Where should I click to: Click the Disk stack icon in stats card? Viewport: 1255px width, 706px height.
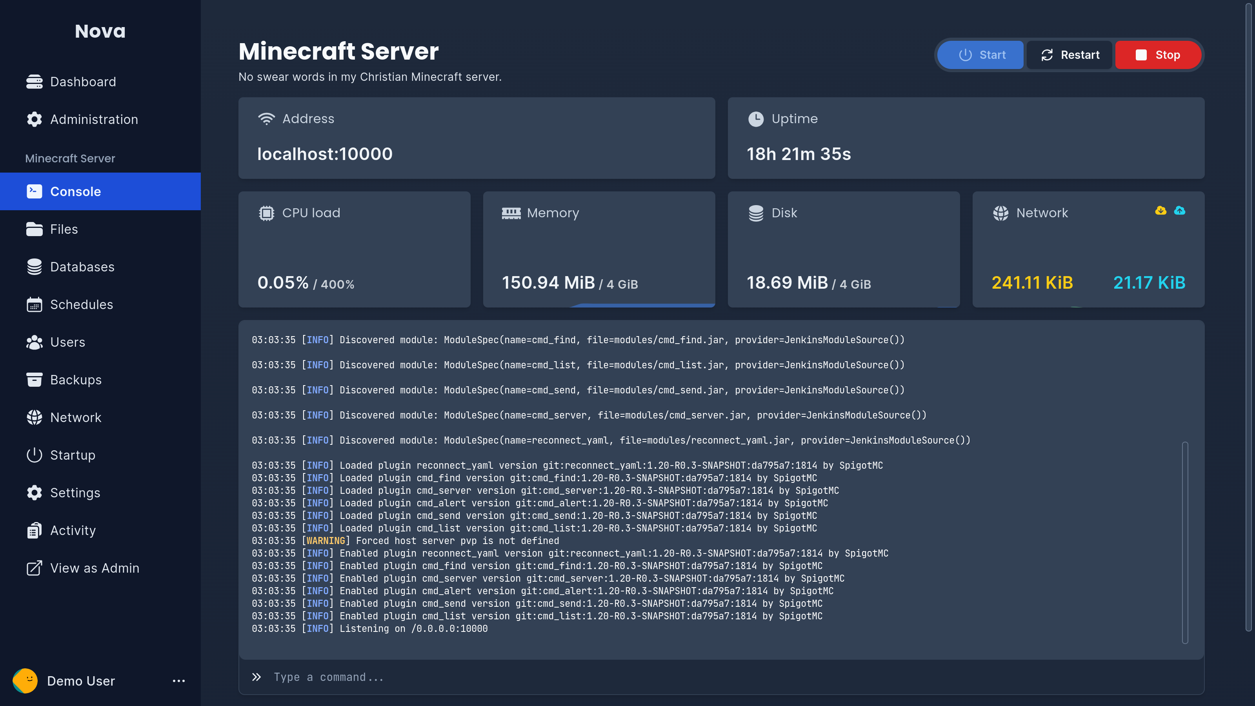coord(756,213)
